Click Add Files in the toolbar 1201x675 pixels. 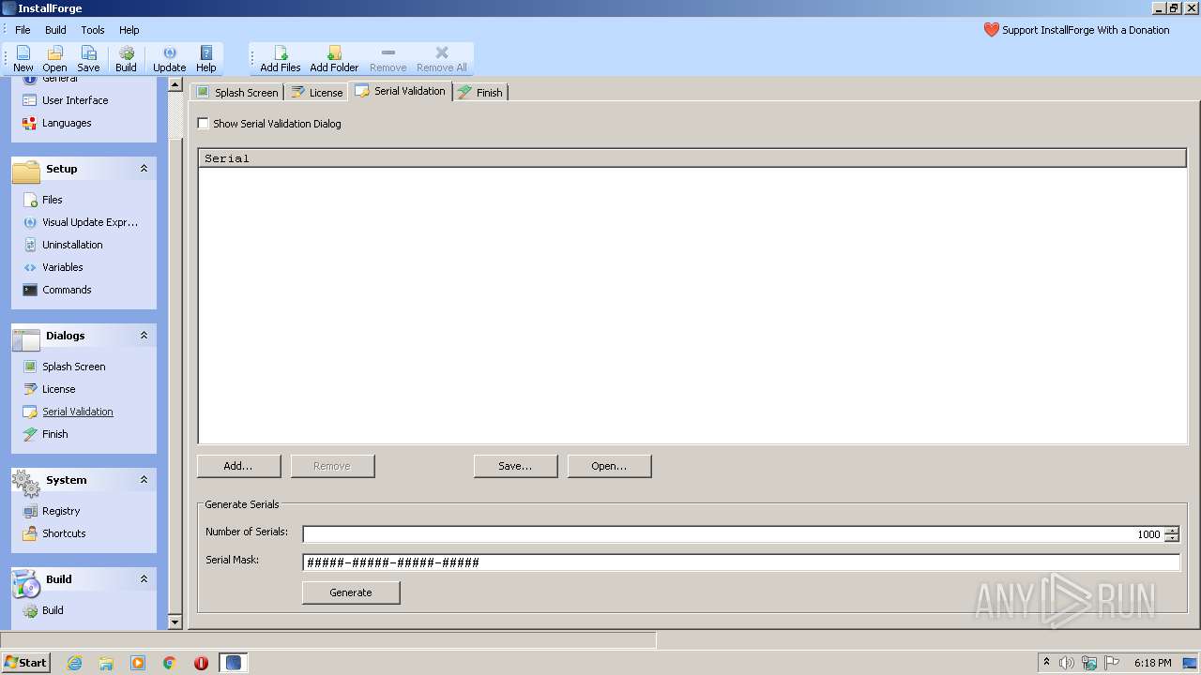tap(281, 59)
